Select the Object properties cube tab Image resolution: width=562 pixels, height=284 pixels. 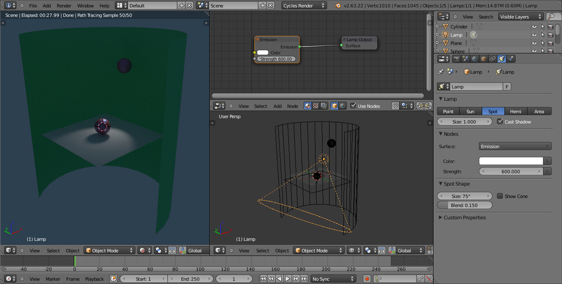[x=483, y=58]
